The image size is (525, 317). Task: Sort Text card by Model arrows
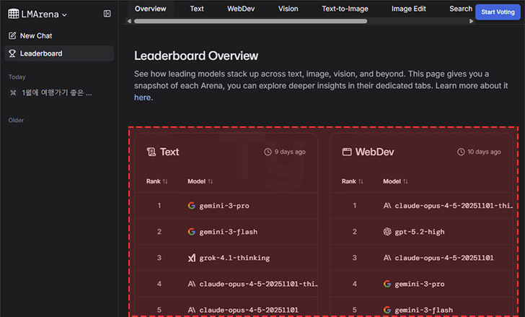[x=210, y=181]
